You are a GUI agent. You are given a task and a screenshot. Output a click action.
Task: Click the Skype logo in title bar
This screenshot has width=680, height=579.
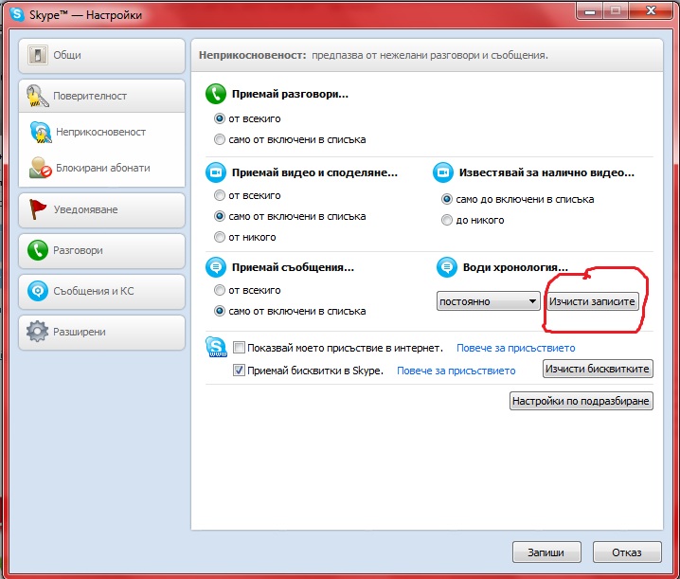tap(17, 14)
